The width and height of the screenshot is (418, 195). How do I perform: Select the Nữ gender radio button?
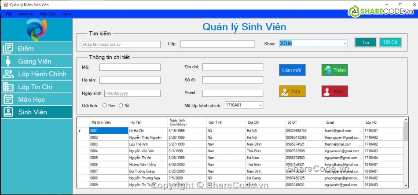click(x=121, y=106)
